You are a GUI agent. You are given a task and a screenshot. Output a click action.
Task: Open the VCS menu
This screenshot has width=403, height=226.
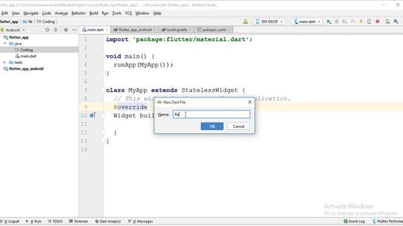click(128, 13)
